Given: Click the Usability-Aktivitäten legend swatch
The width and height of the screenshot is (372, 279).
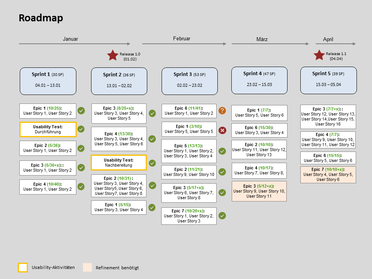Looking at the screenshot, I should (23, 267).
